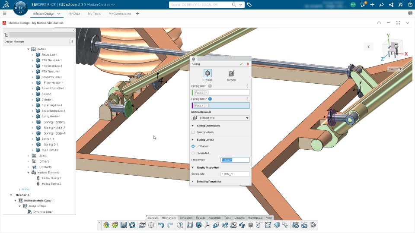Select the Preloaded radio button
This screenshot has width=415, height=233.
193,153
